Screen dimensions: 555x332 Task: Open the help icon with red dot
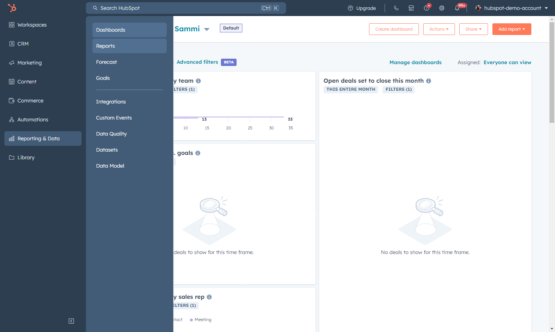(427, 8)
